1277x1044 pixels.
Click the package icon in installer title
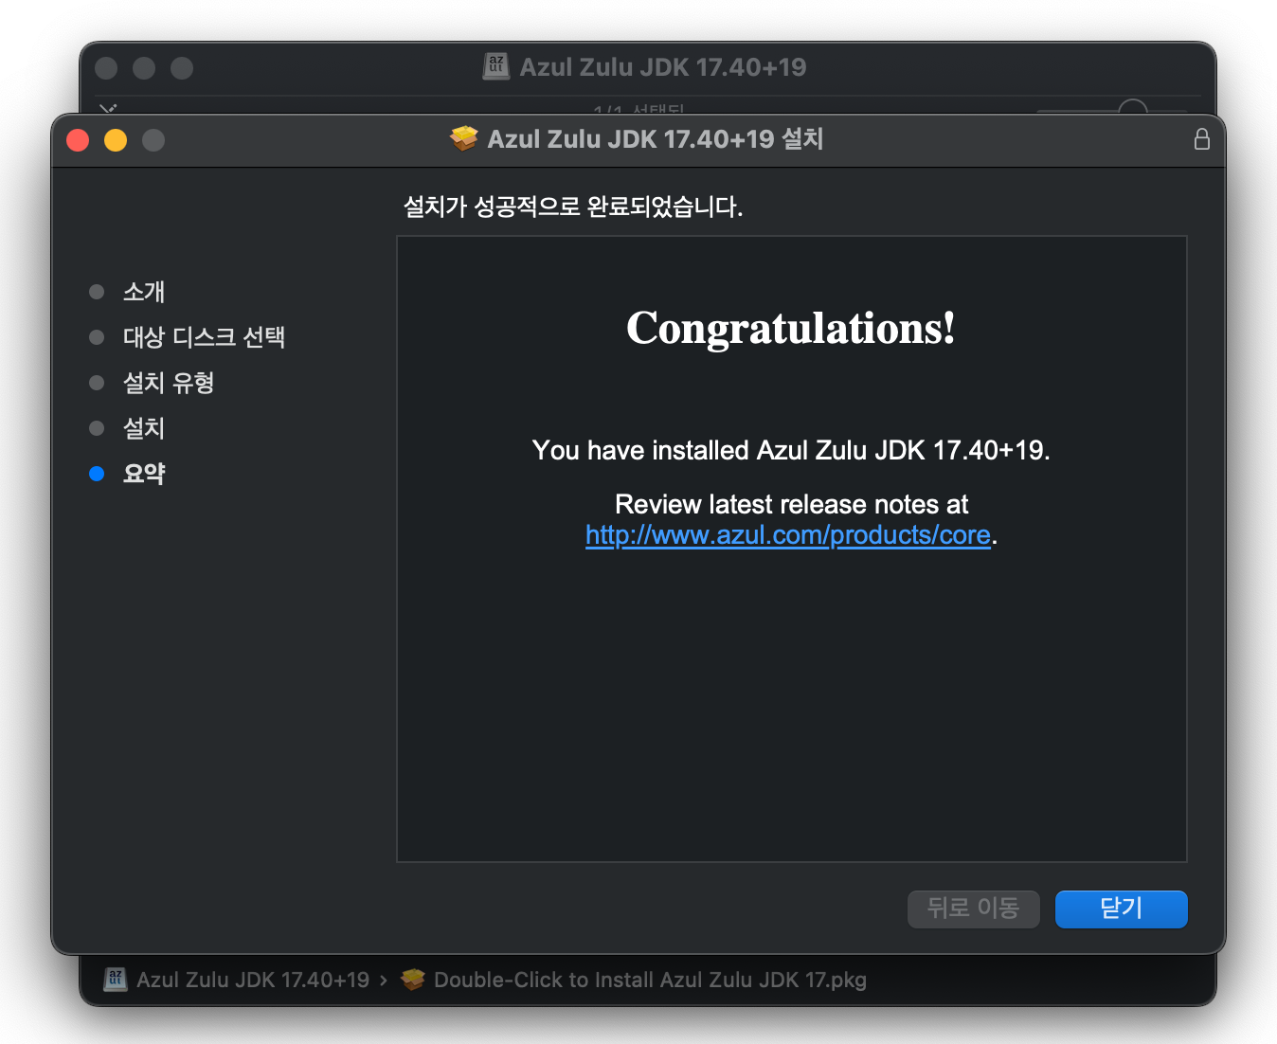pos(464,139)
